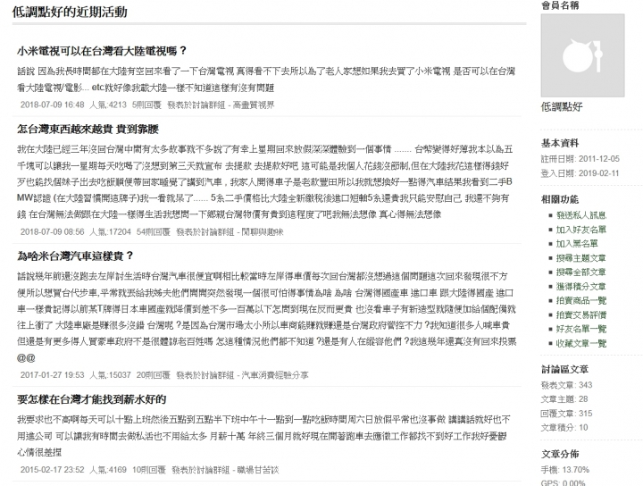The width and height of the screenshot is (643, 486).
Task: Open 收藏文章一覽 link
Action: [x=581, y=343]
